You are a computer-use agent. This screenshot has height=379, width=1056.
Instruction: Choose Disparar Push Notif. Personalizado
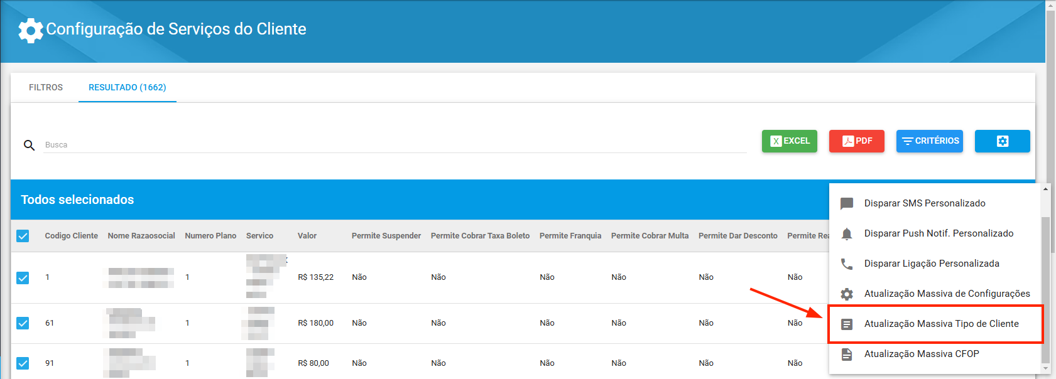935,233
